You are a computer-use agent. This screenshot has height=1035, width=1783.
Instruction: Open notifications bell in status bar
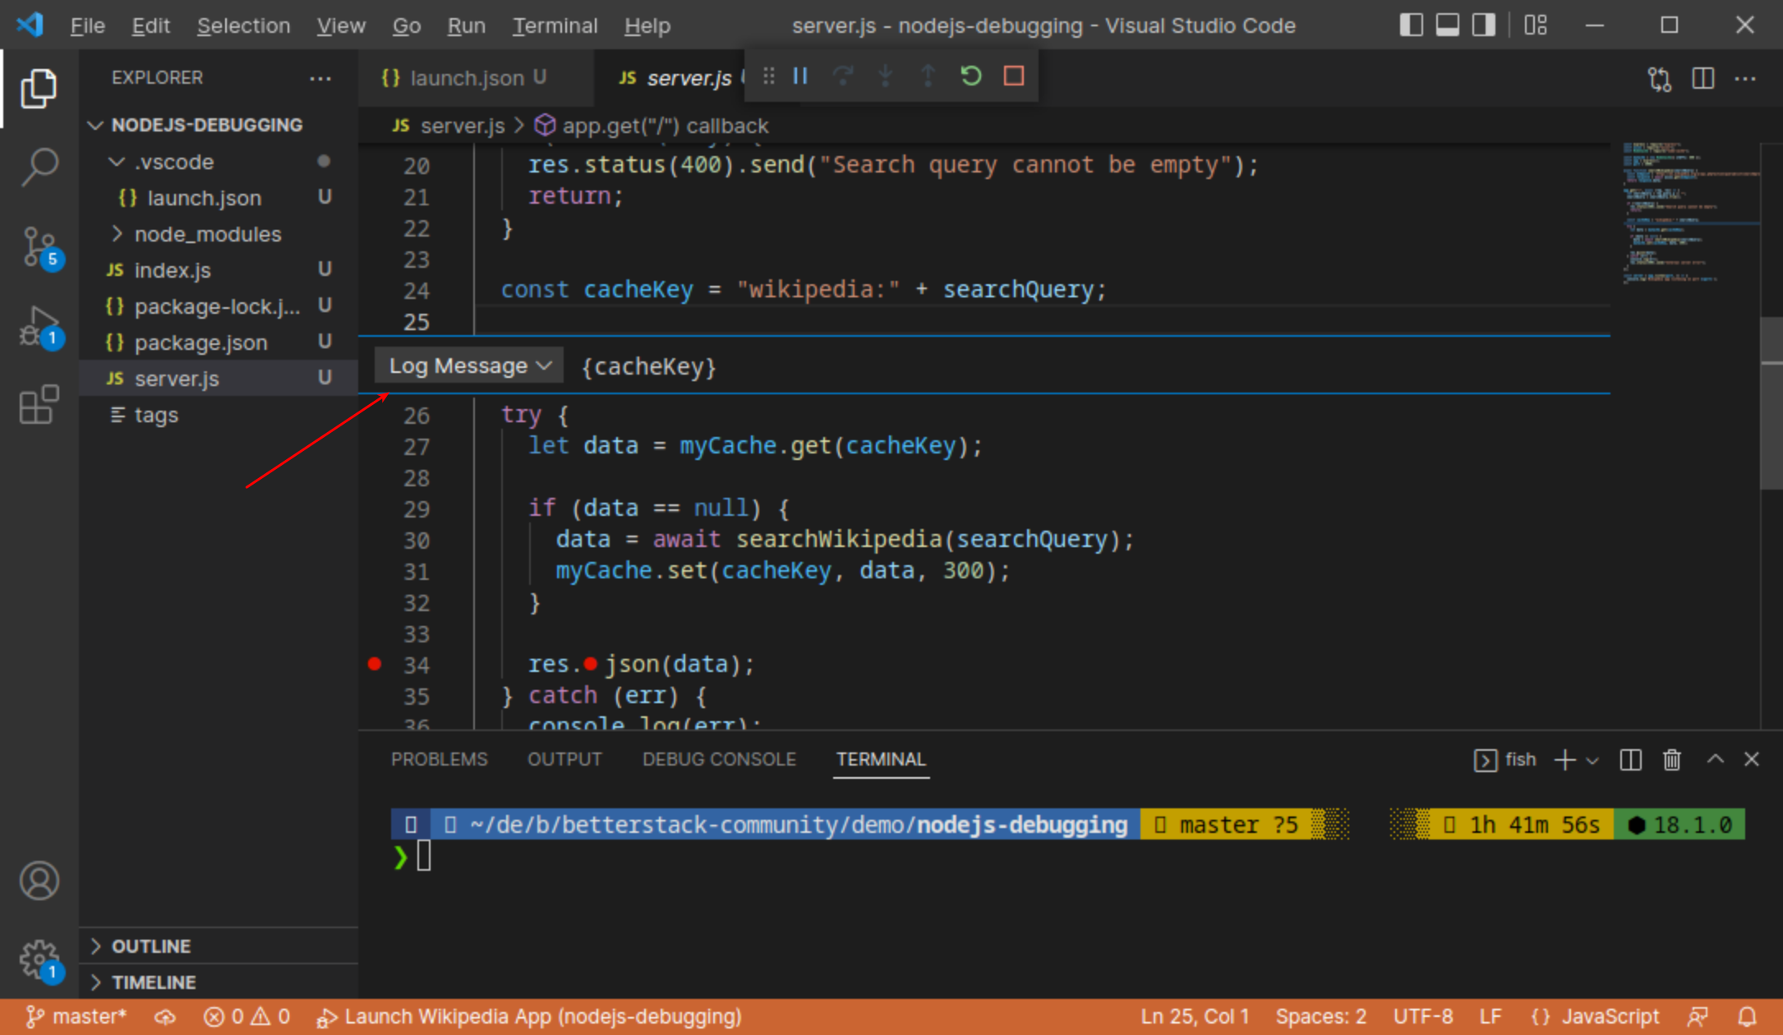1747,1017
